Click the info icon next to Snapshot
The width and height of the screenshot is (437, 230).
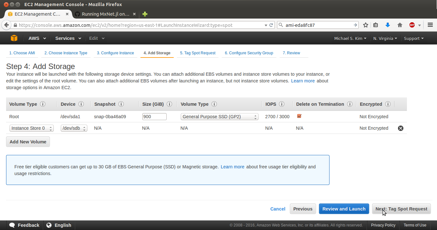(121, 104)
